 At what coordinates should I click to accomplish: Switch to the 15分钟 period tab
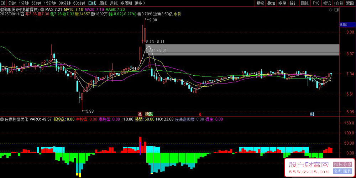click(x=50, y=3)
